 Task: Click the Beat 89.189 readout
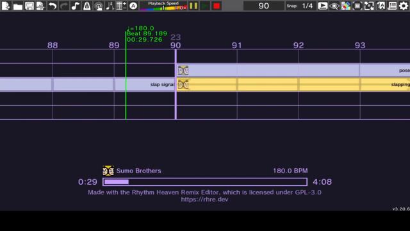pos(147,33)
